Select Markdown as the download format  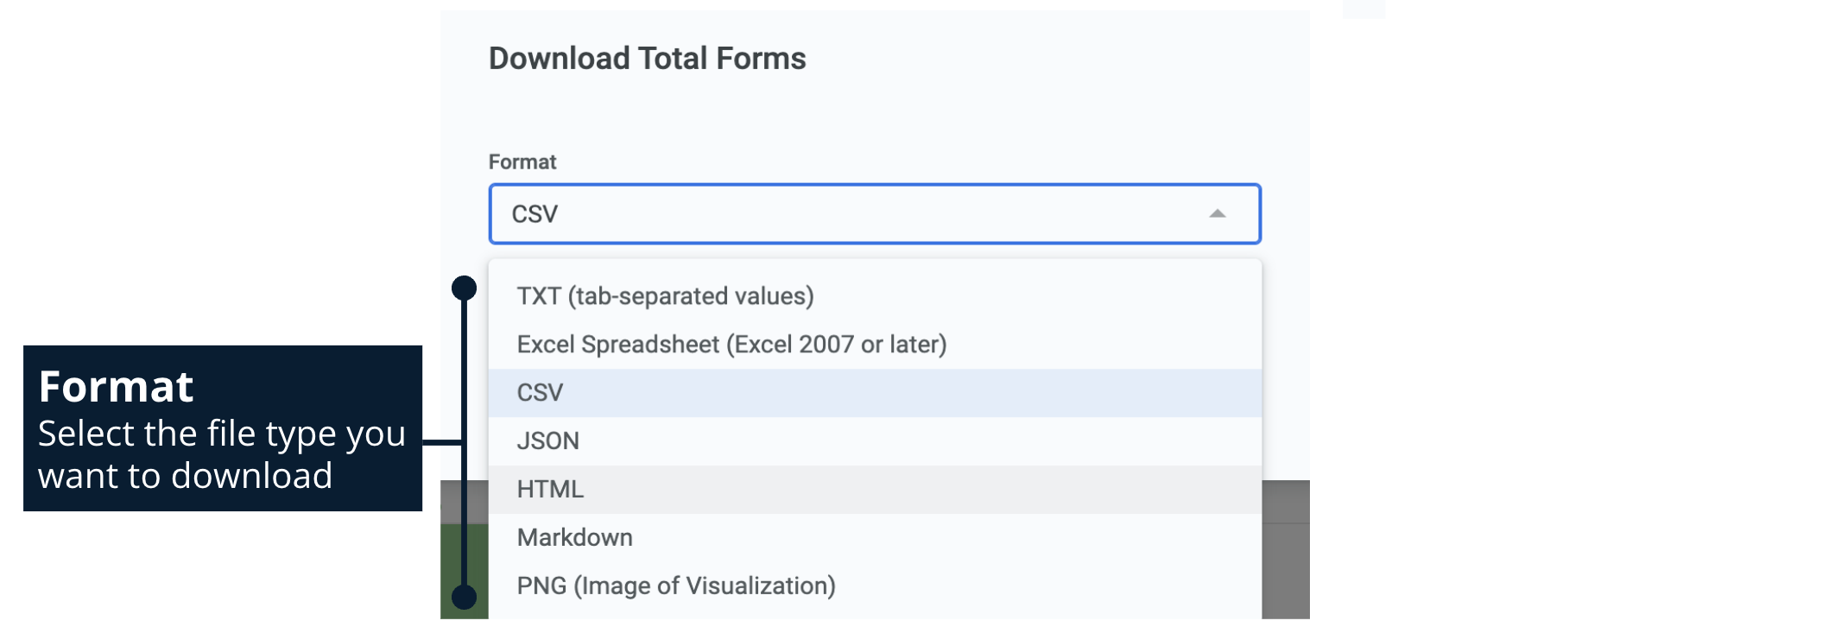pos(574,538)
